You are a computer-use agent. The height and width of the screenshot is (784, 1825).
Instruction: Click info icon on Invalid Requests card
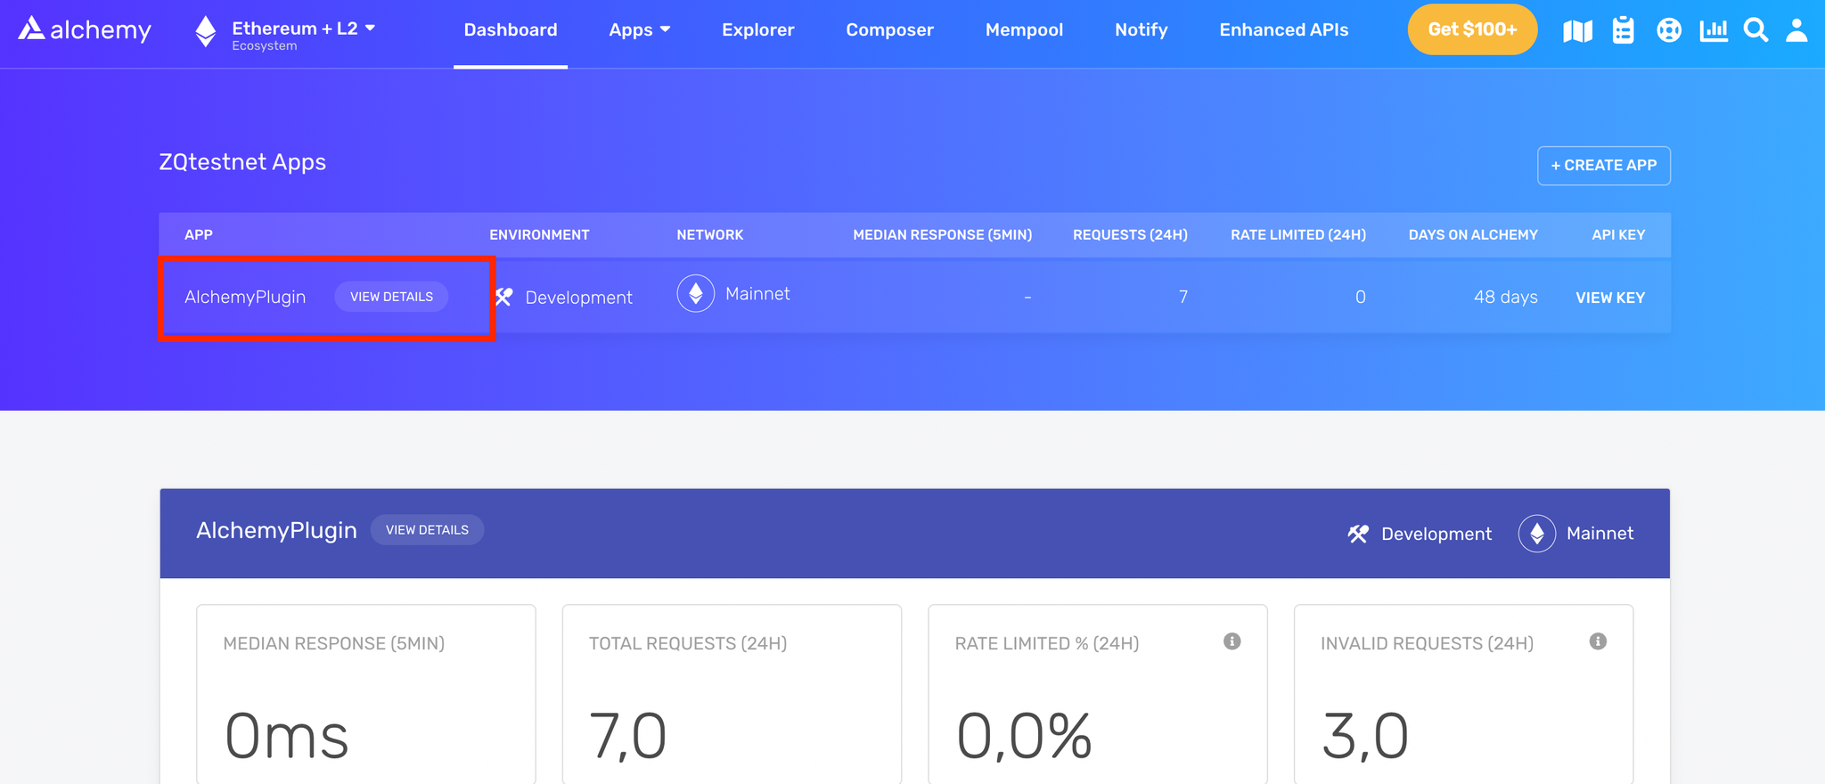pyautogui.click(x=1598, y=641)
